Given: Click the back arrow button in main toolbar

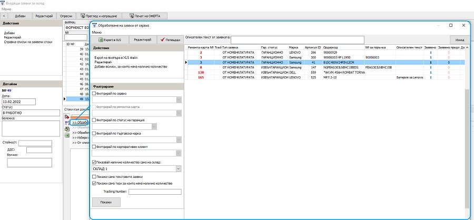Looking at the screenshot, I should (5, 16).
